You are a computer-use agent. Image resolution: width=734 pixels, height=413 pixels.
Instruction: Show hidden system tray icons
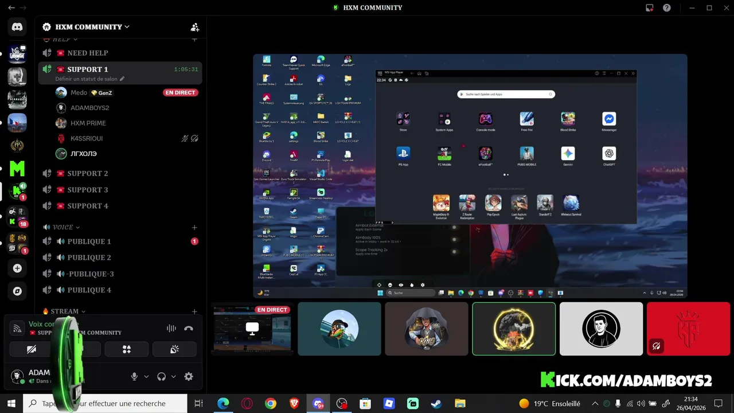(595, 404)
